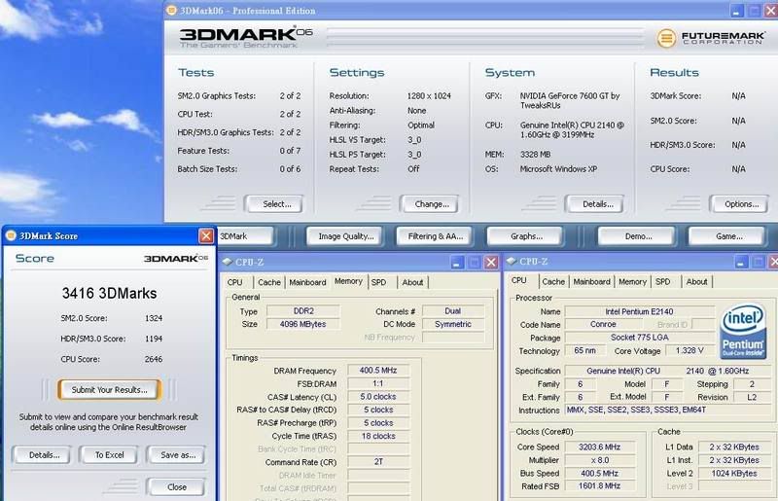Open Mainboard tab in left CPU-Z
This screenshot has width=778, height=501.
pyautogui.click(x=307, y=282)
